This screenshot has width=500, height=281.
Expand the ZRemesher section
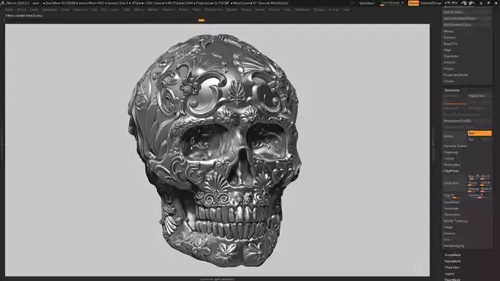(452, 214)
